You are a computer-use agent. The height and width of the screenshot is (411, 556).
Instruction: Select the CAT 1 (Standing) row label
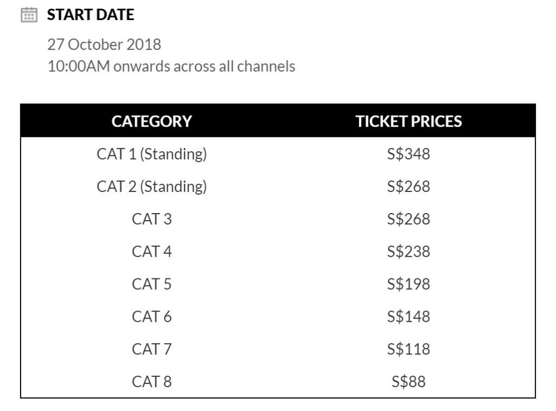[x=151, y=154]
